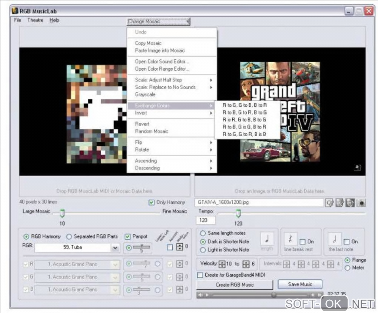Enable the Only Harmony checkbox
This screenshot has width=378, height=313.
152,202
